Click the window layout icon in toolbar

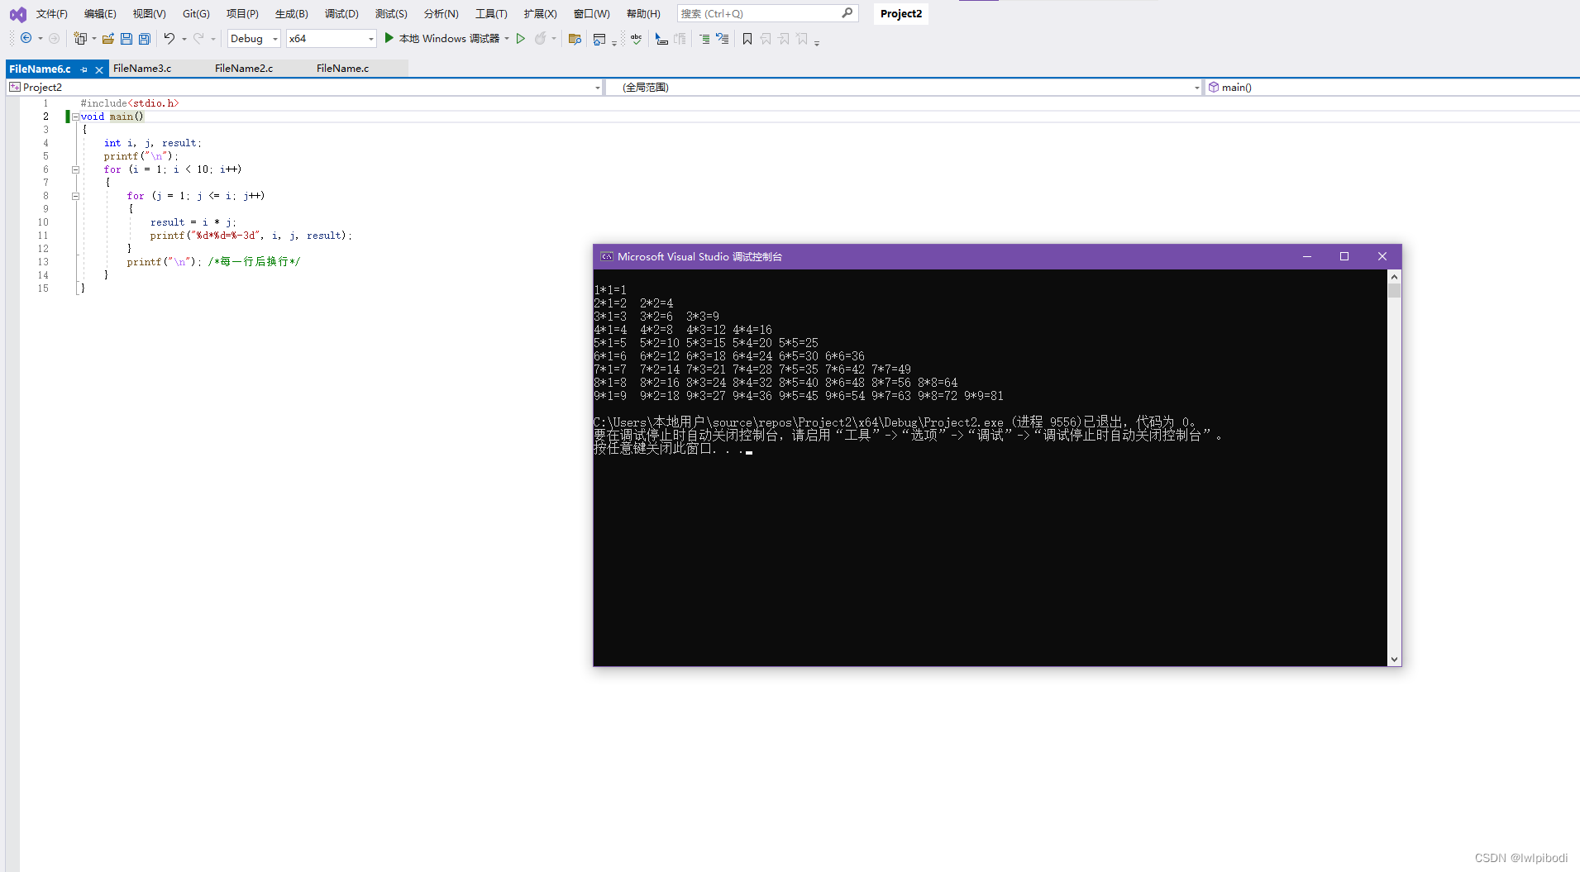pos(600,39)
